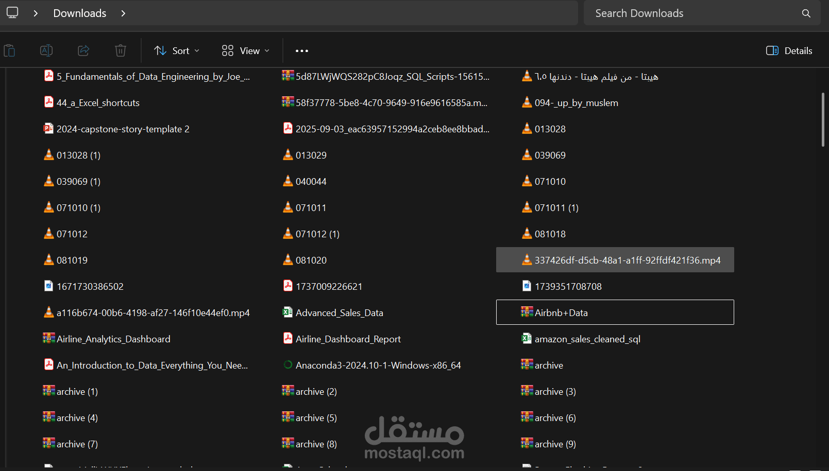Image resolution: width=829 pixels, height=471 pixels.
Task: Open the See more ellipsis menu
Action: [302, 50]
